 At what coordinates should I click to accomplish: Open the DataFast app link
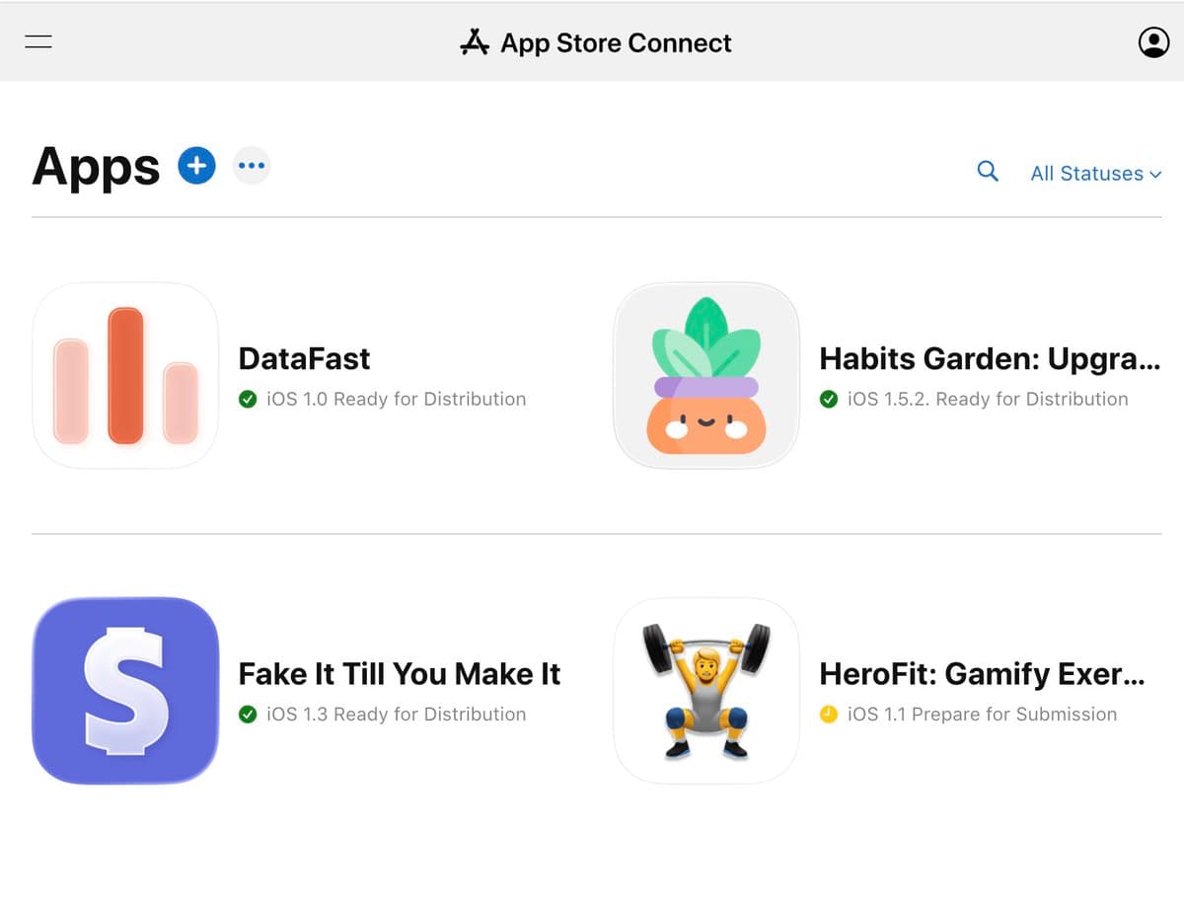[304, 358]
